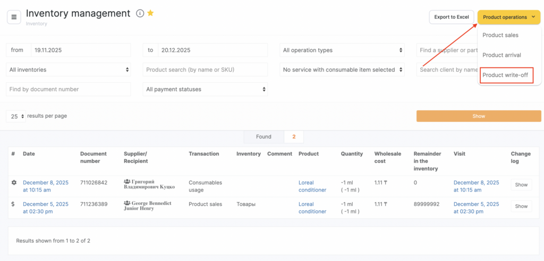Click people icon beside George Bennedict
The height and width of the screenshot is (261, 544).
pos(127,204)
